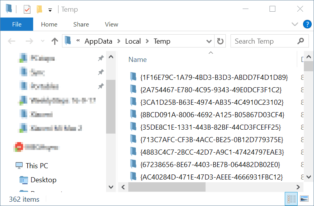
Task: Open Help with the blue question mark icon
Action: tap(307, 24)
